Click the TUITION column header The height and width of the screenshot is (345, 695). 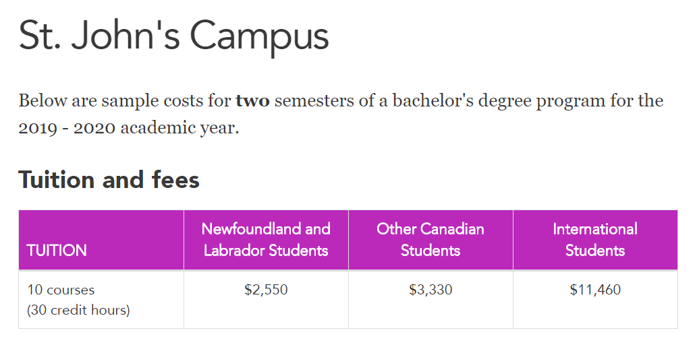tap(57, 251)
